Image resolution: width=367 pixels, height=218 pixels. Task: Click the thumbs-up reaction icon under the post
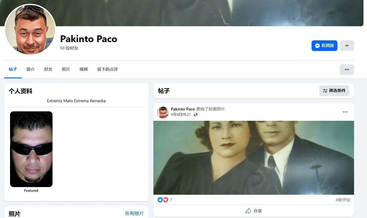(160, 199)
